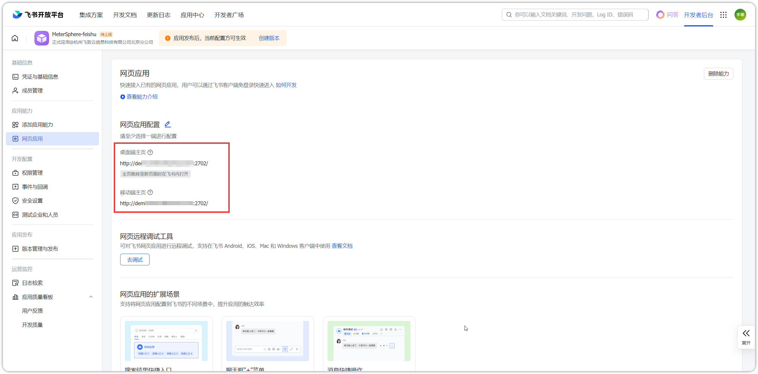The height and width of the screenshot is (374, 758).
Task: Open 测试企业和人员 in sidebar
Action: (52, 215)
